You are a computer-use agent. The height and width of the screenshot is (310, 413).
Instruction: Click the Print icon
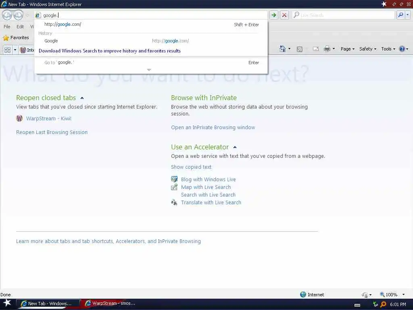(327, 49)
